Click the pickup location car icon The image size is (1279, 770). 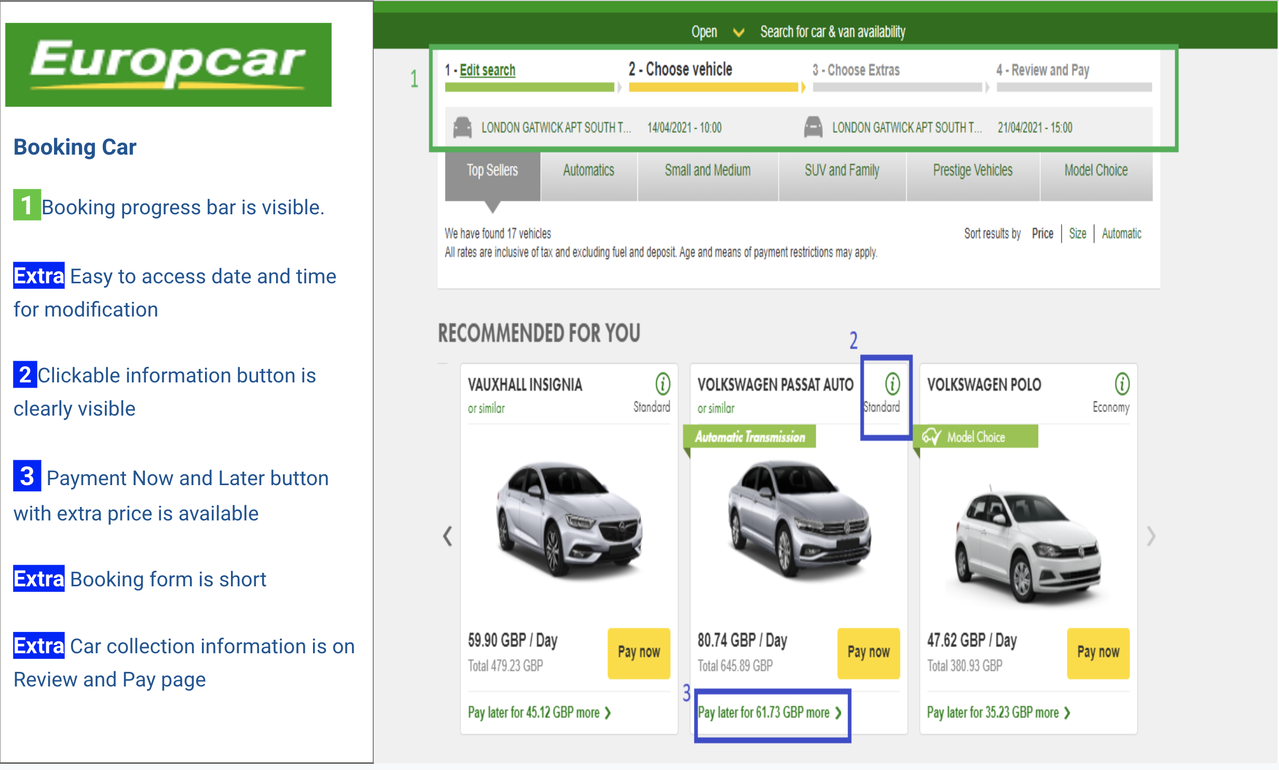pyautogui.click(x=462, y=128)
